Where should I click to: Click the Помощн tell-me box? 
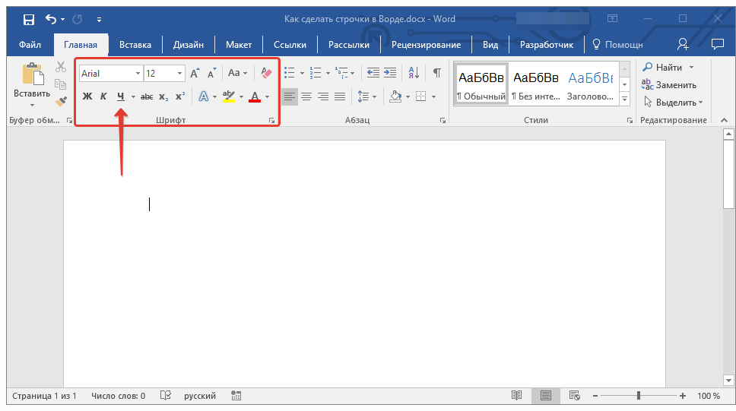[x=617, y=45]
